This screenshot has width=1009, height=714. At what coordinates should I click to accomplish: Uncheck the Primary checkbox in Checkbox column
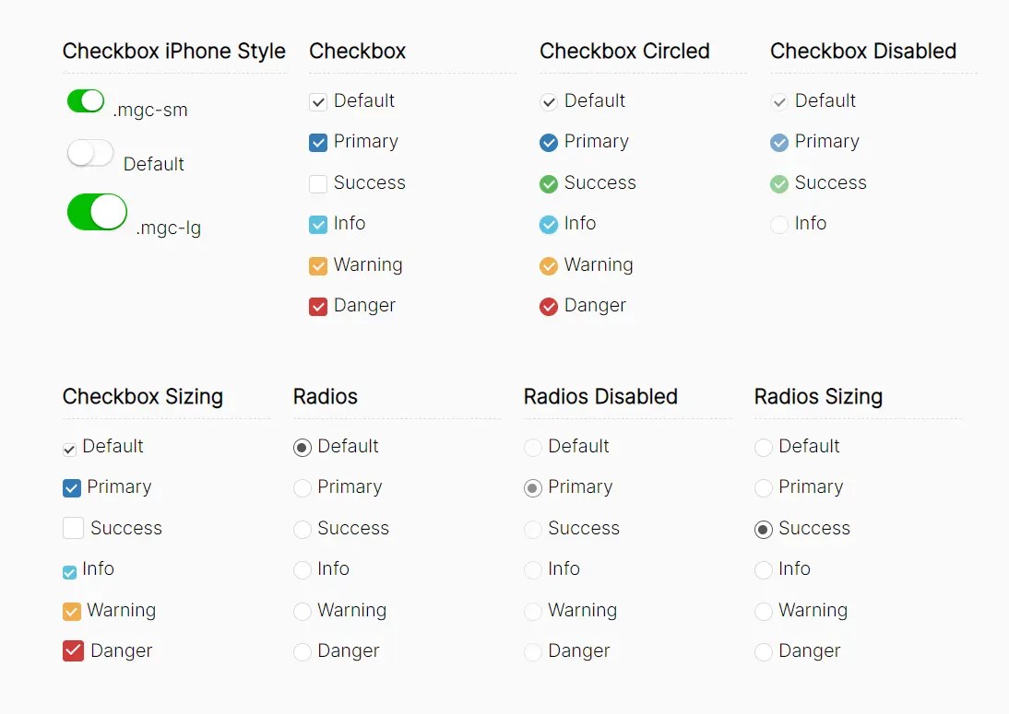click(318, 142)
